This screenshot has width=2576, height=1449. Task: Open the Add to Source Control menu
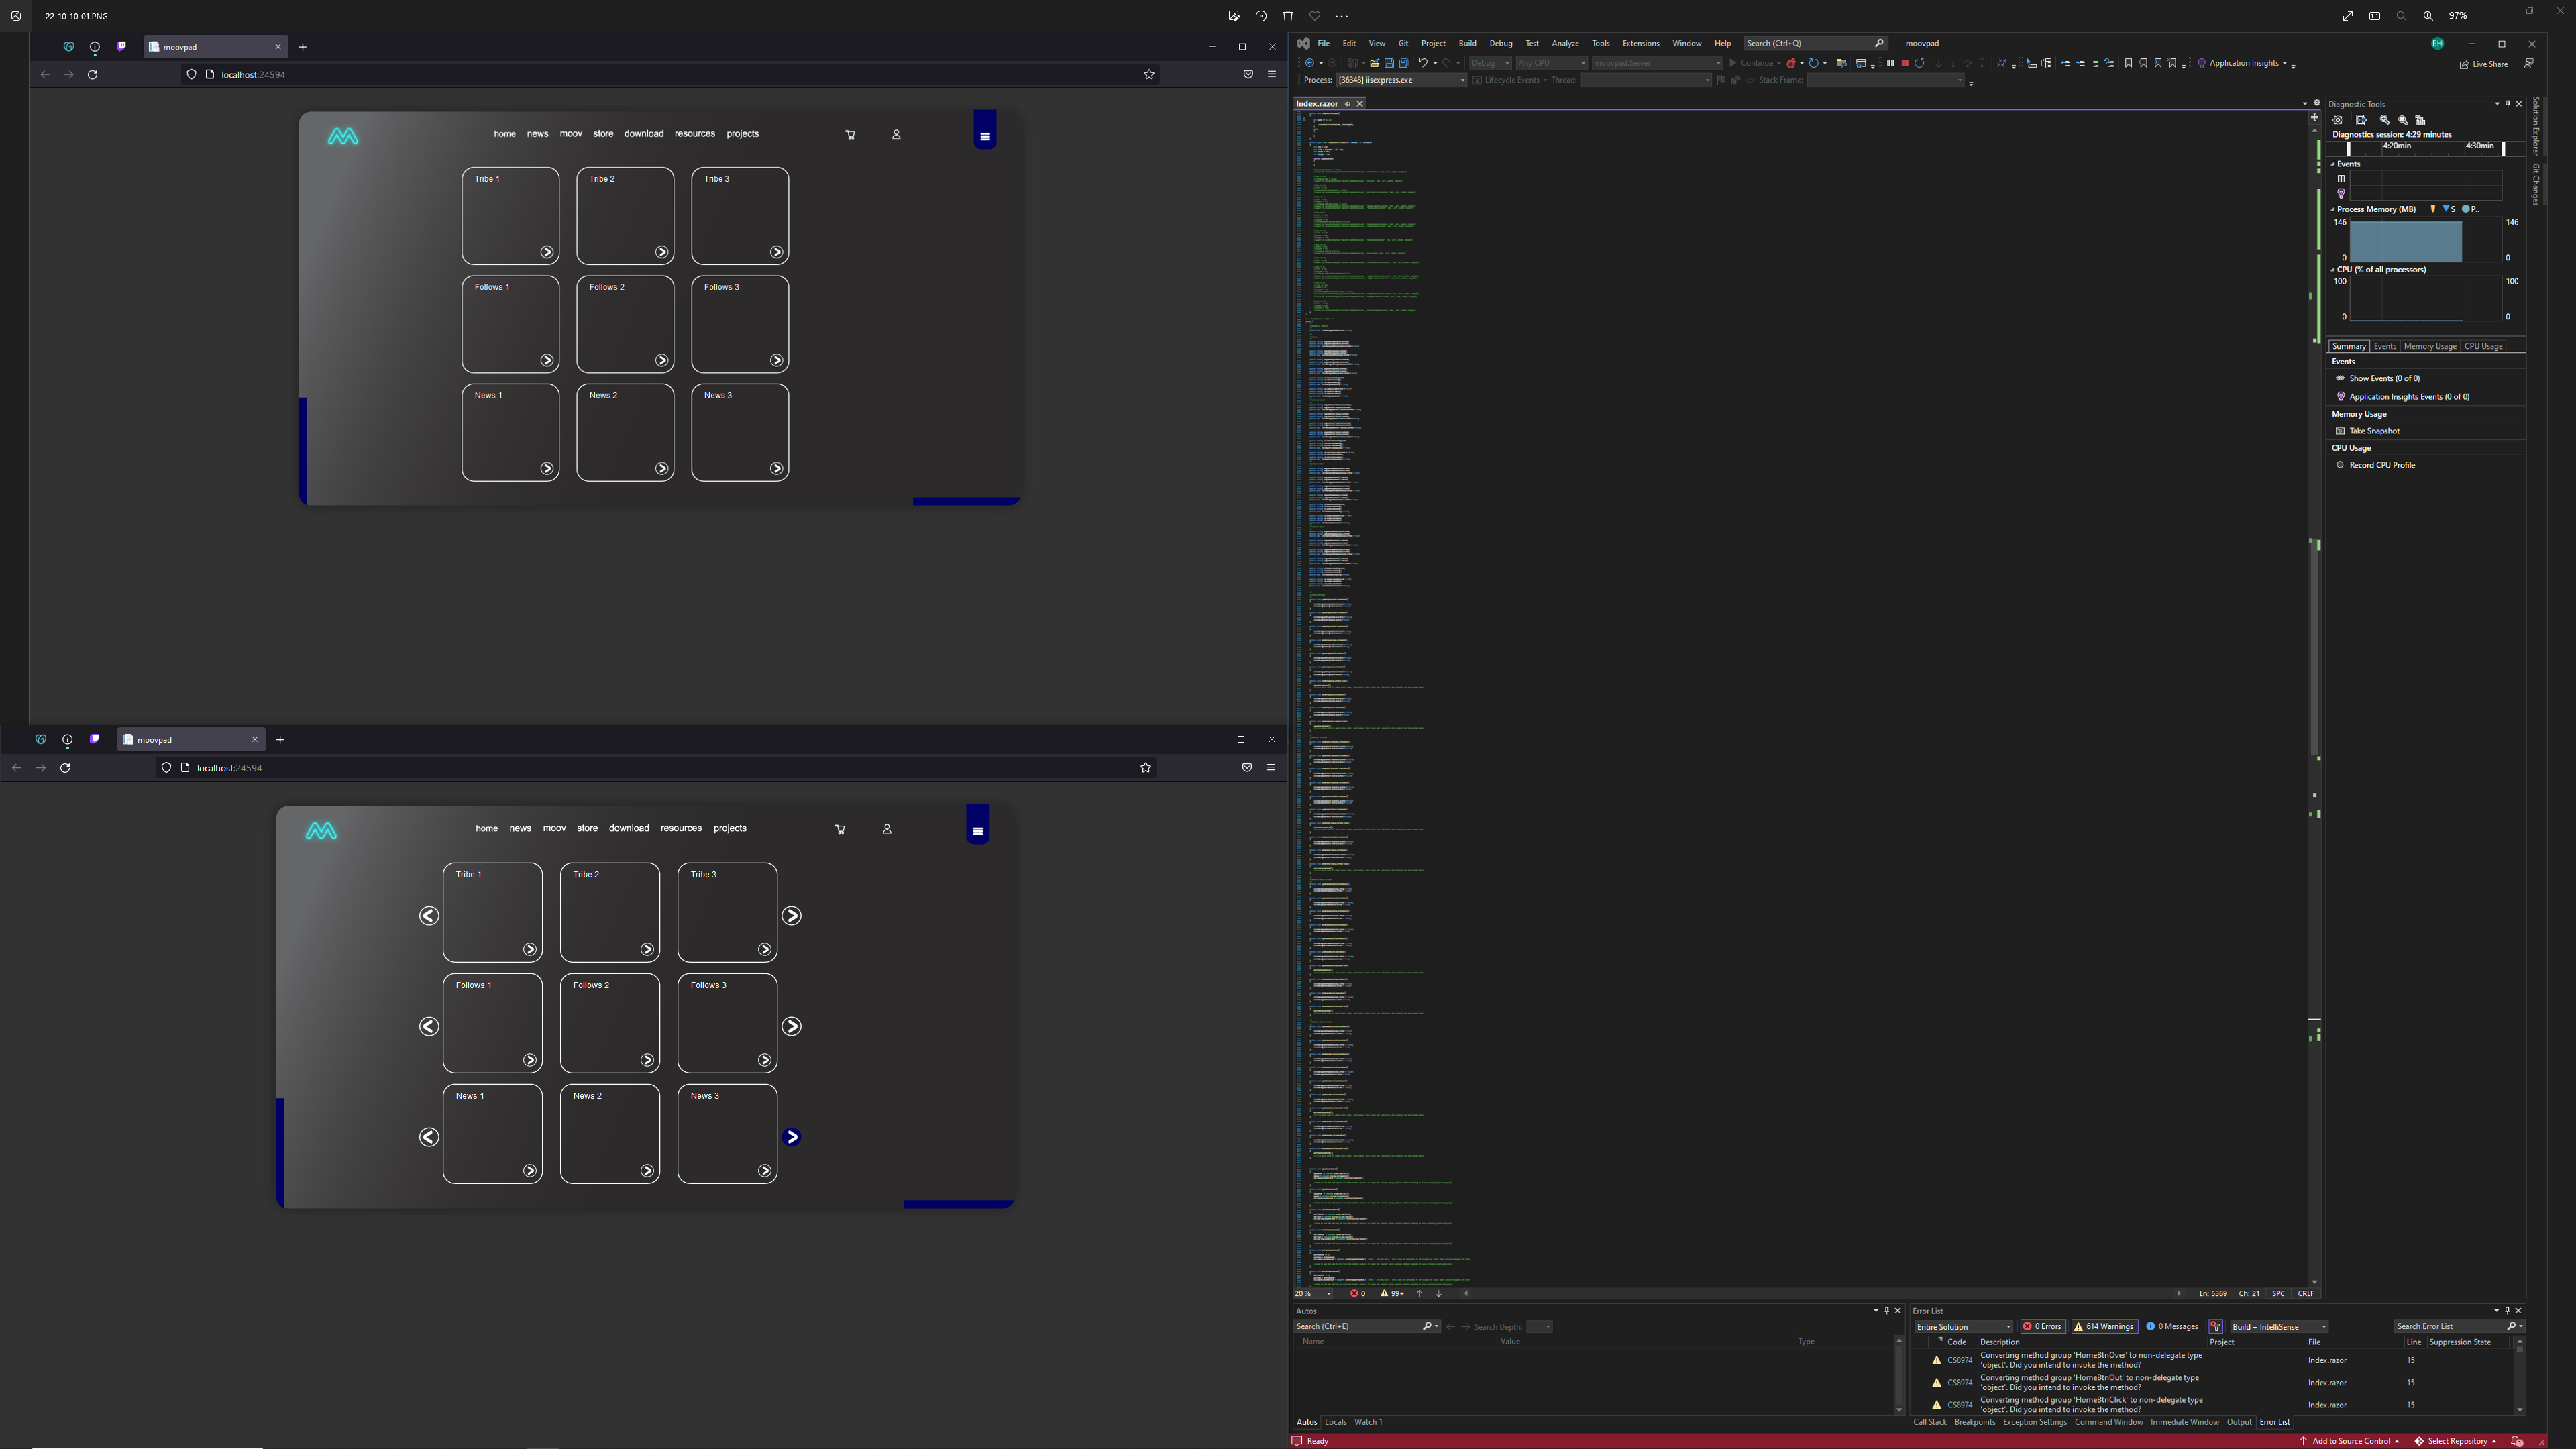pos(2350,1441)
